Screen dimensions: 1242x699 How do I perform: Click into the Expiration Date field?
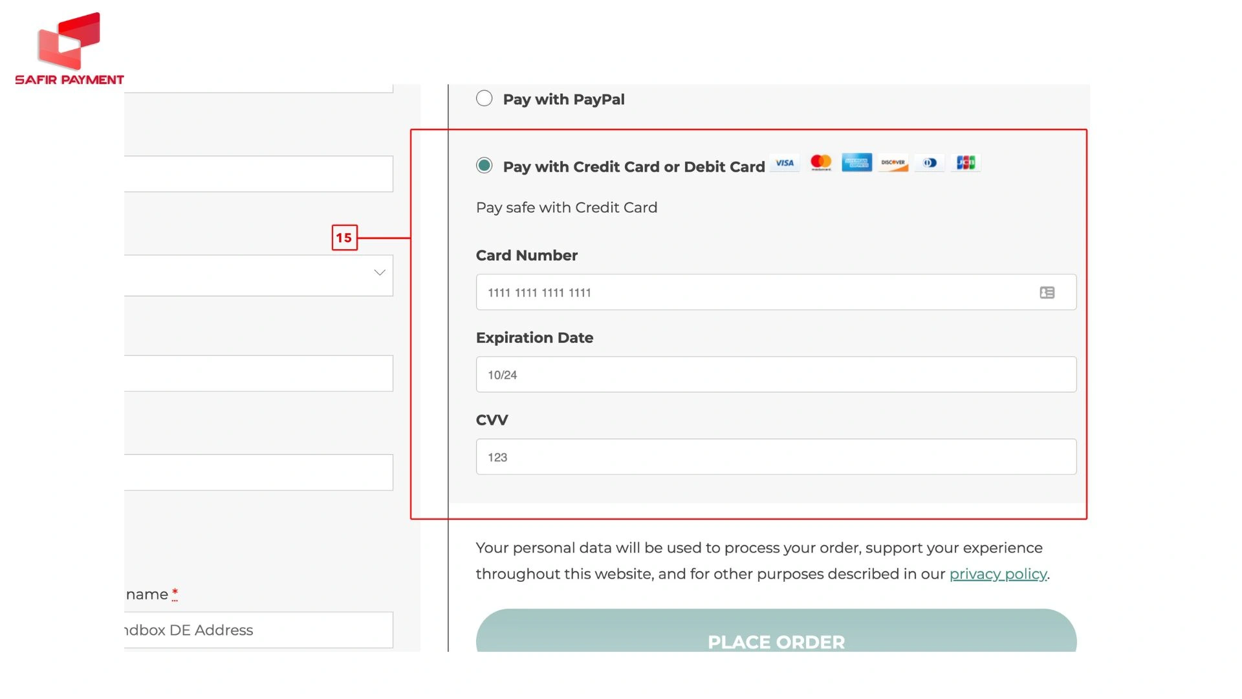[x=776, y=375]
